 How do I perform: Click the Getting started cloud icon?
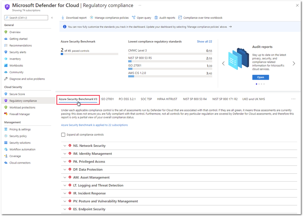coord(6,39)
